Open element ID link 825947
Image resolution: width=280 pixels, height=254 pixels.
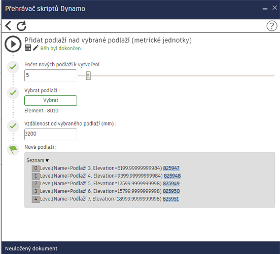pos(171,168)
